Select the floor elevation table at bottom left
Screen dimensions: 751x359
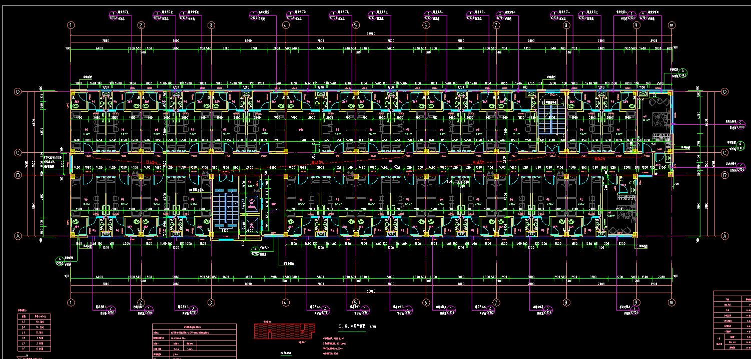coord(34,334)
